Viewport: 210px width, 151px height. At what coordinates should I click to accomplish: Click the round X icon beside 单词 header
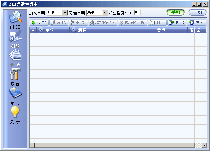(41, 30)
